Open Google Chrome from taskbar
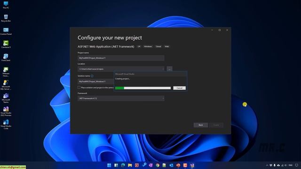This screenshot has width=301, height=169. click(x=158, y=165)
